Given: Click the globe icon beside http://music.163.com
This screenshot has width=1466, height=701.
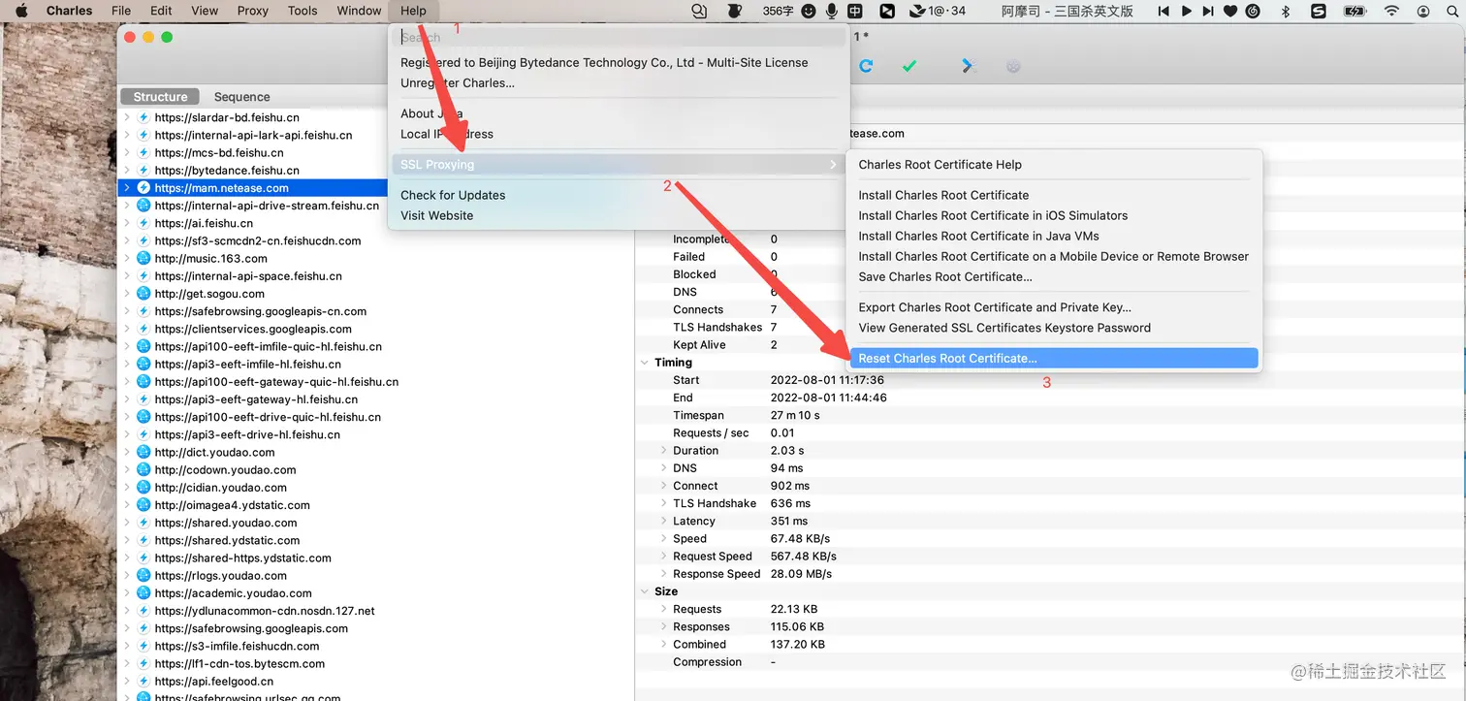Looking at the screenshot, I should (143, 258).
